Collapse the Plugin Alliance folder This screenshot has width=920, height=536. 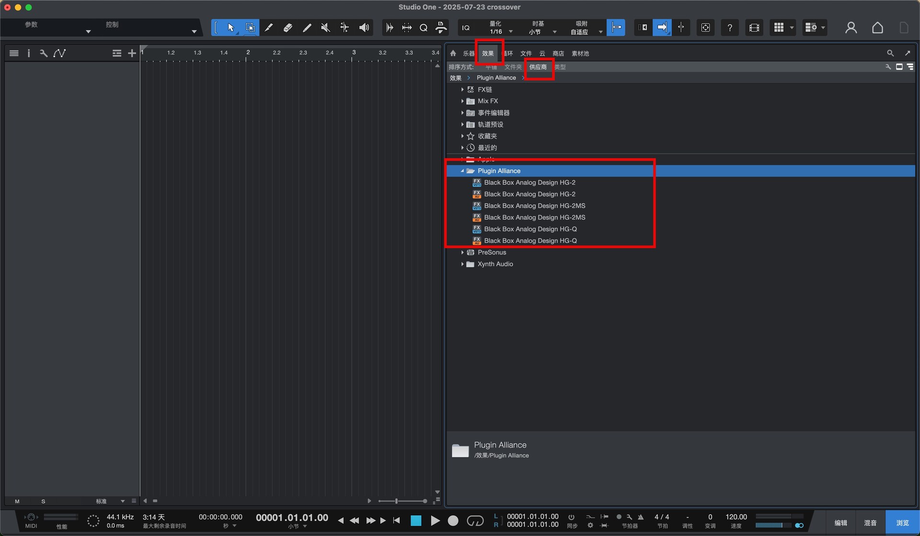462,171
